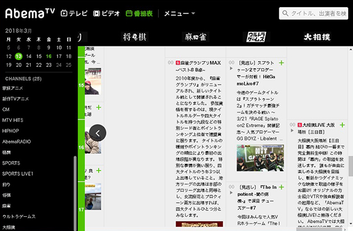Open the テレビ section

point(74,14)
